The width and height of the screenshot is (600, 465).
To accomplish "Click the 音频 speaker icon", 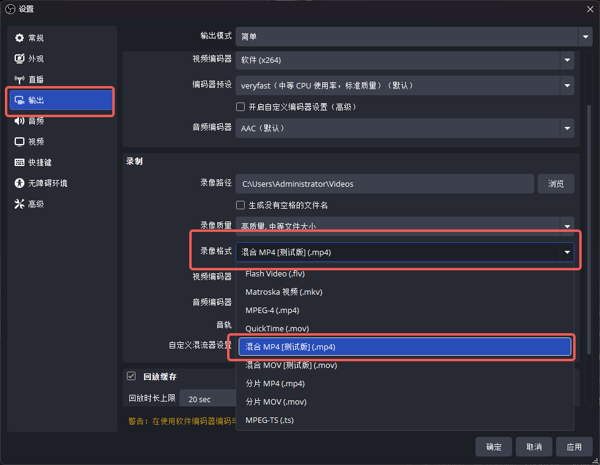I will (x=20, y=121).
